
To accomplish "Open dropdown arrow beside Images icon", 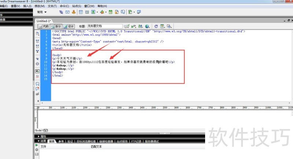I will pyautogui.click(x=97, y=12).
